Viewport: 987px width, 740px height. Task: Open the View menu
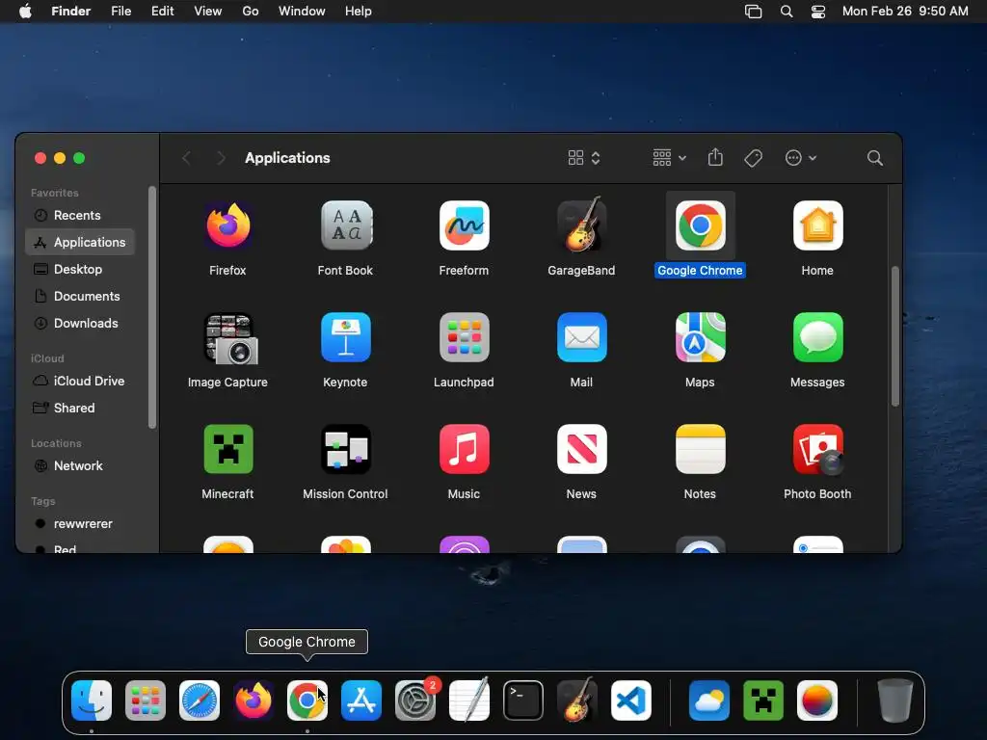click(x=208, y=12)
